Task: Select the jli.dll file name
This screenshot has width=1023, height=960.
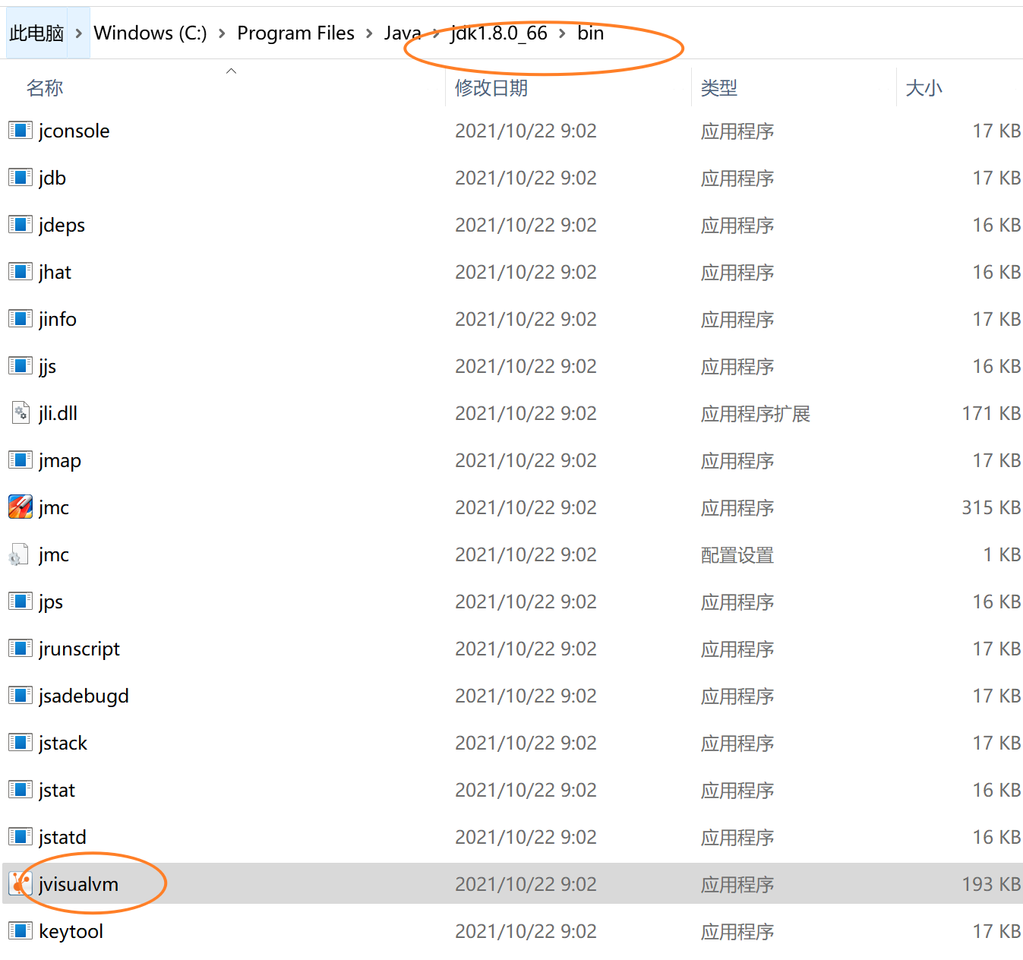Action: click(x=58, y=413)
